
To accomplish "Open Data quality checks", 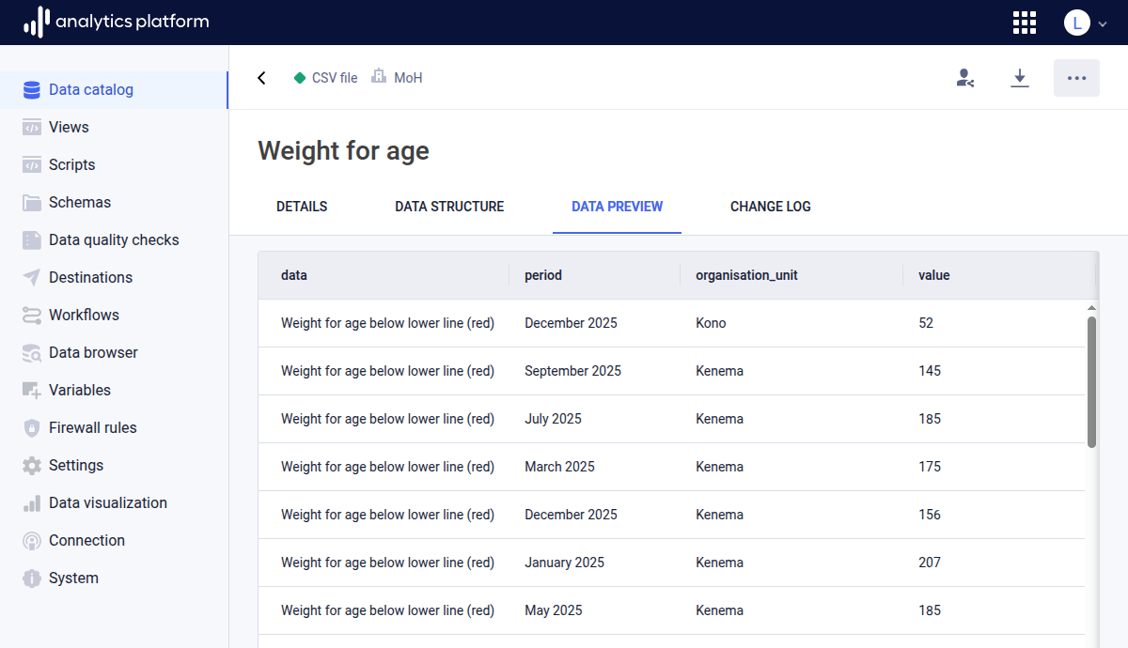I will pos(113,239).
